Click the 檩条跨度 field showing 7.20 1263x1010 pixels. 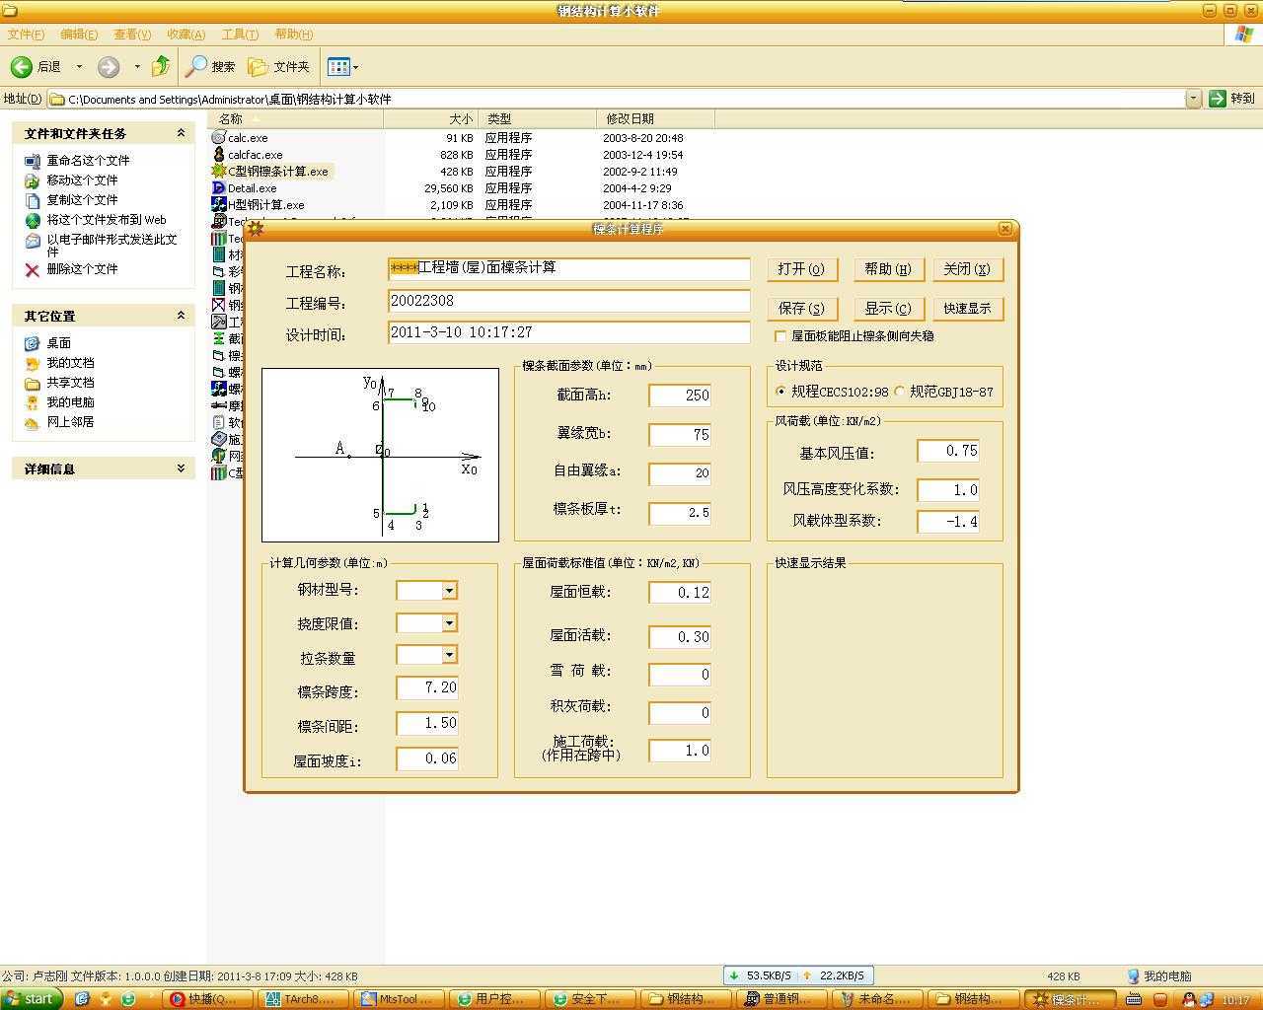point(427,688)
